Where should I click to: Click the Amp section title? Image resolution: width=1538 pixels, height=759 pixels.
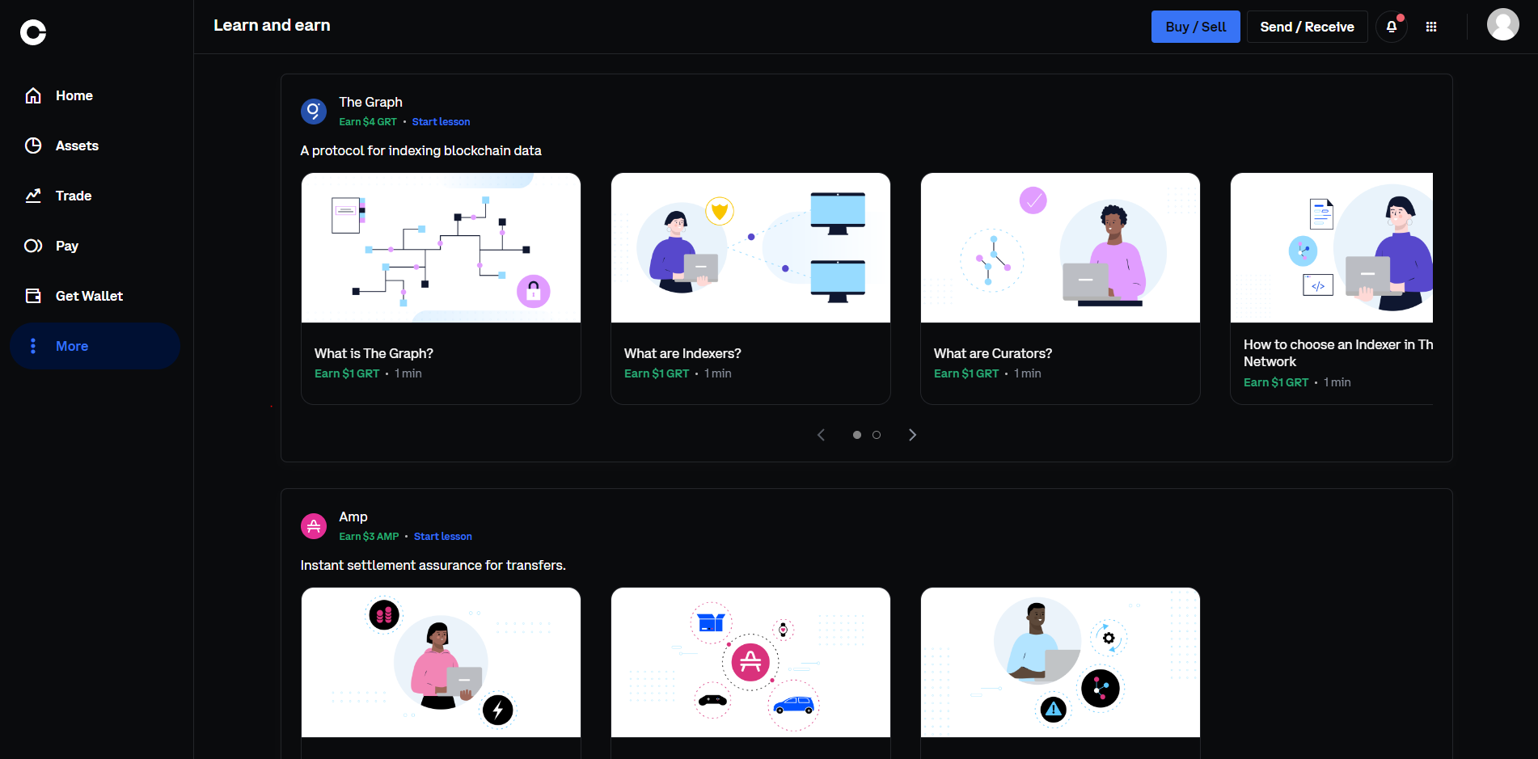point(353,517)
